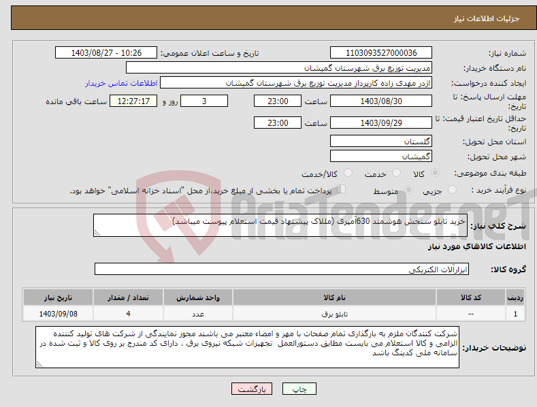537x407 pixels.
Task: Click the چاپ (print) button
Action: pos(299,389)
